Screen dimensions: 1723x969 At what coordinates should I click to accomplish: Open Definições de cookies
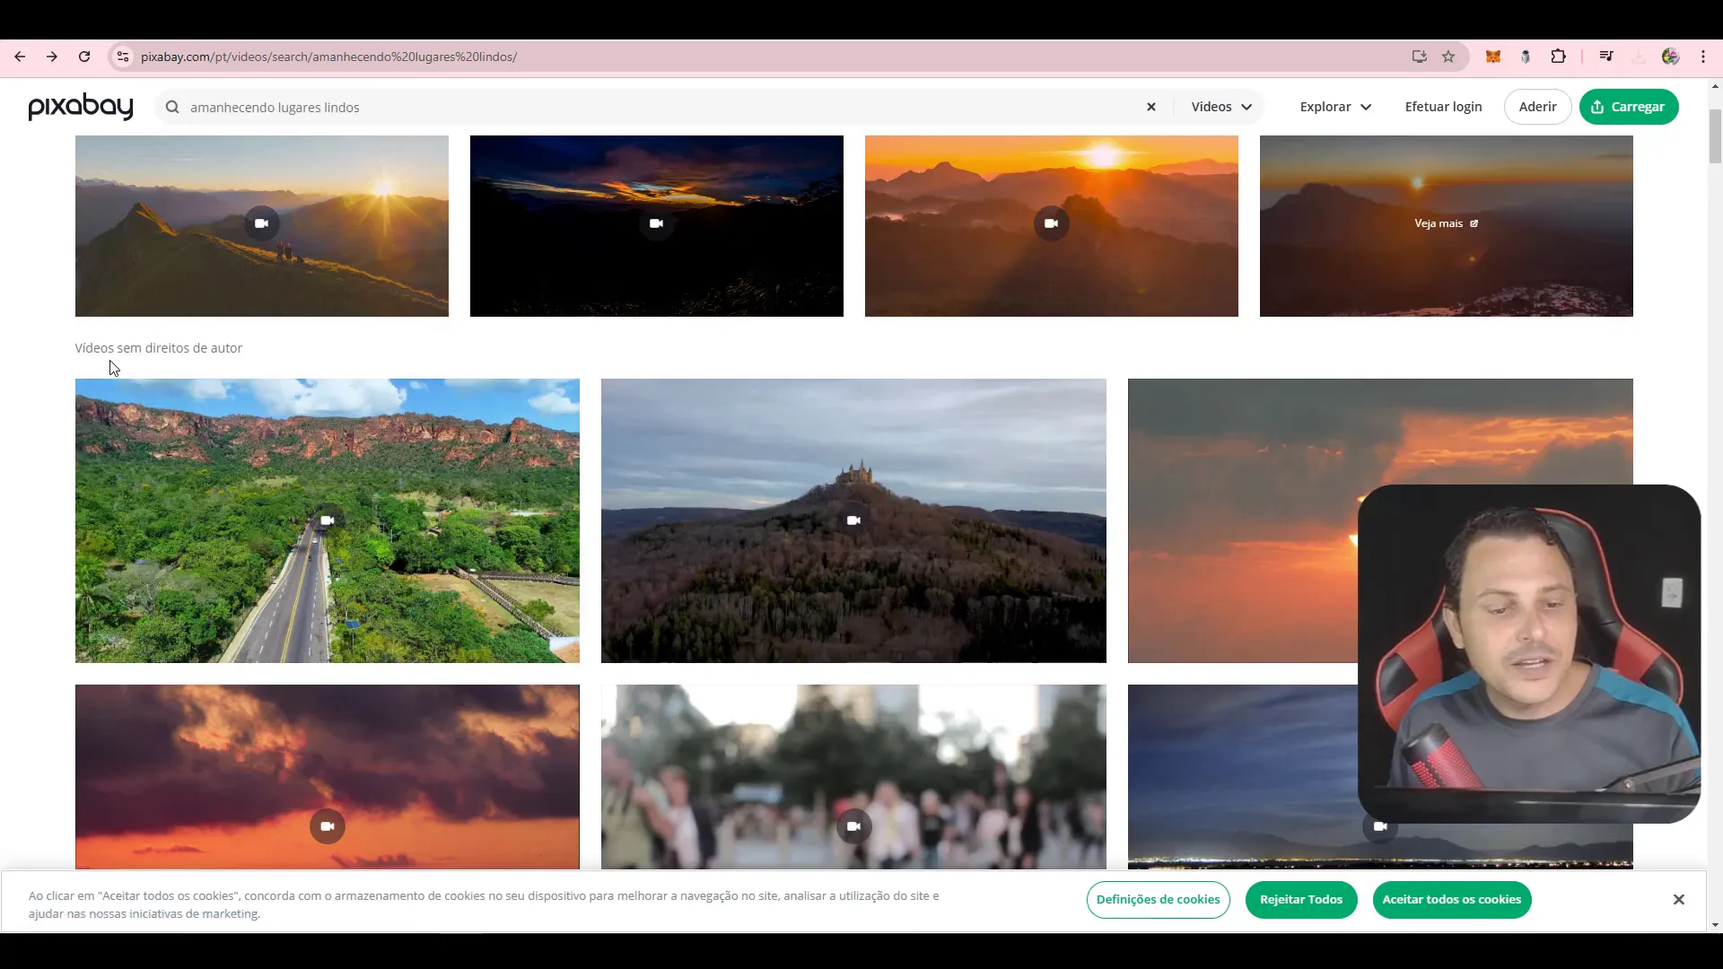tap(1158, 900)
